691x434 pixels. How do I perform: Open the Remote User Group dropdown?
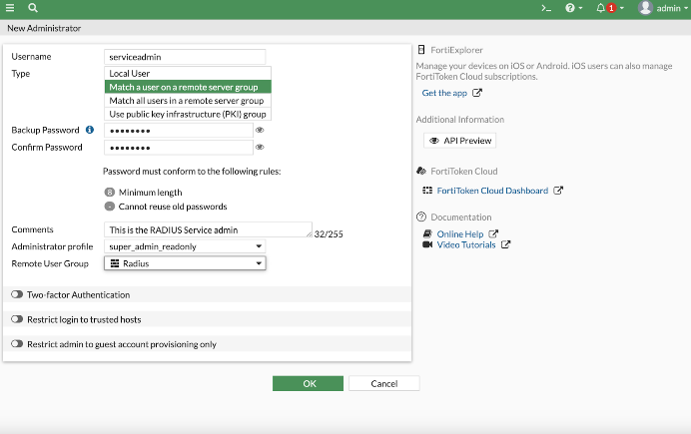[x=185, y=263]
